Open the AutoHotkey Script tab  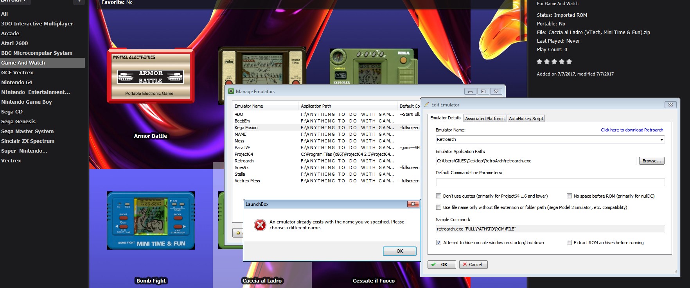click(526, 119)
